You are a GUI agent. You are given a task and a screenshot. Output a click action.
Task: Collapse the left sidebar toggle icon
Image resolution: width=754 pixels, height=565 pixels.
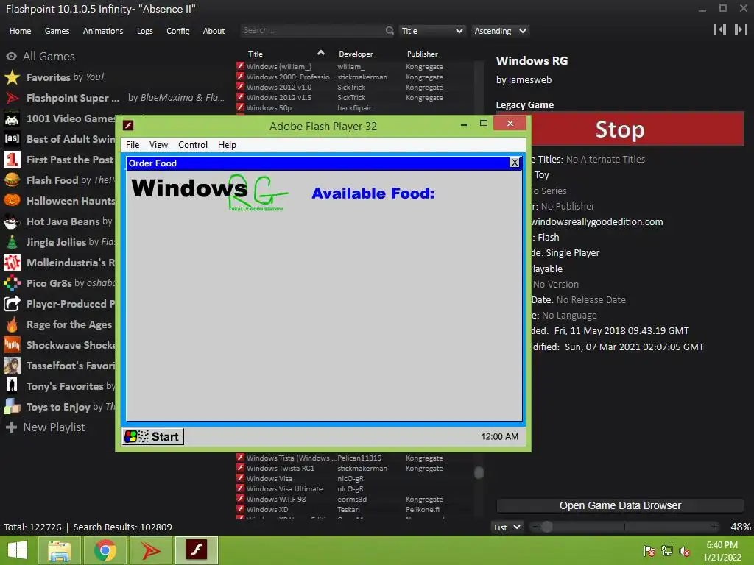pyautogui.click(x=720, y=29)
